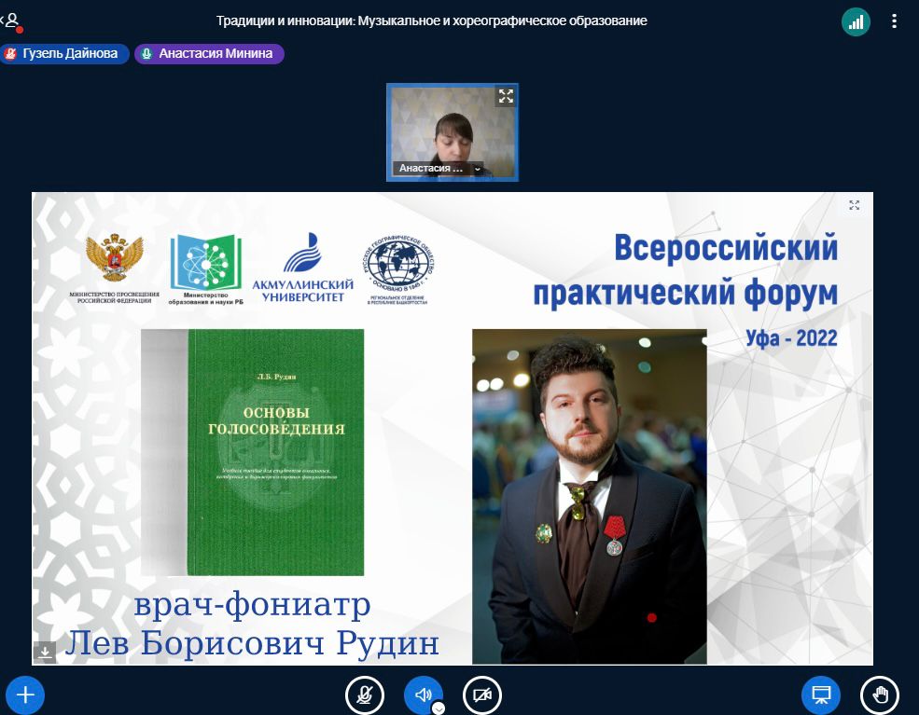Raise your hand
This screenshot has width=919, height=715.
tap(880, 694)
